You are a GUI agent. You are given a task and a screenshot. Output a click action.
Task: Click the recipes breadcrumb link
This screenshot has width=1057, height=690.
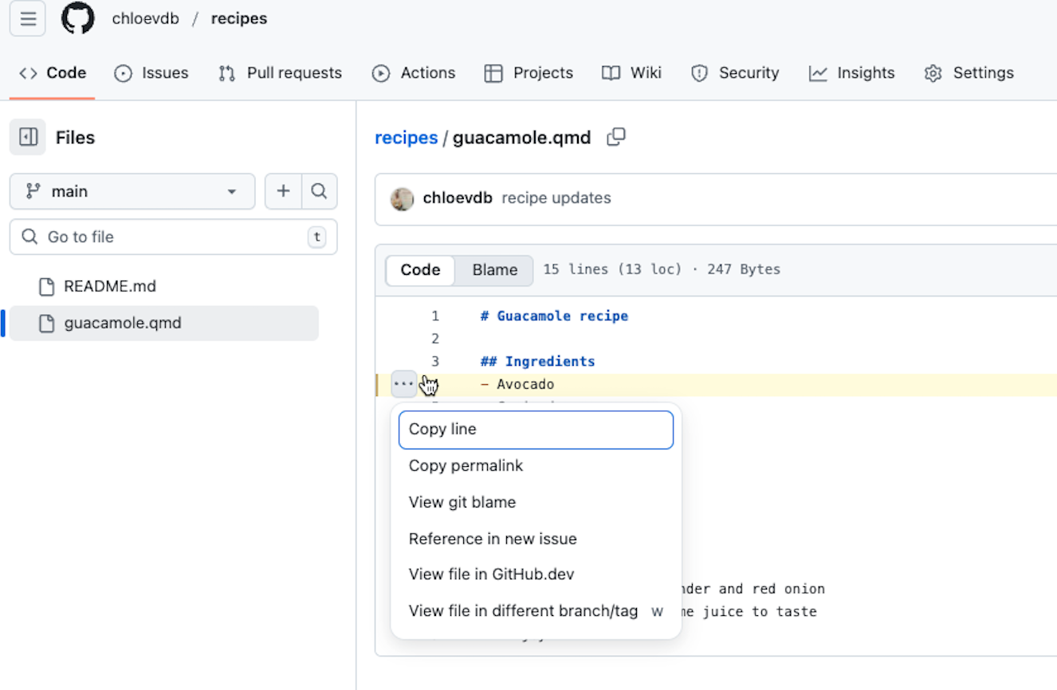pyautogui.click(x=406, y=138)
